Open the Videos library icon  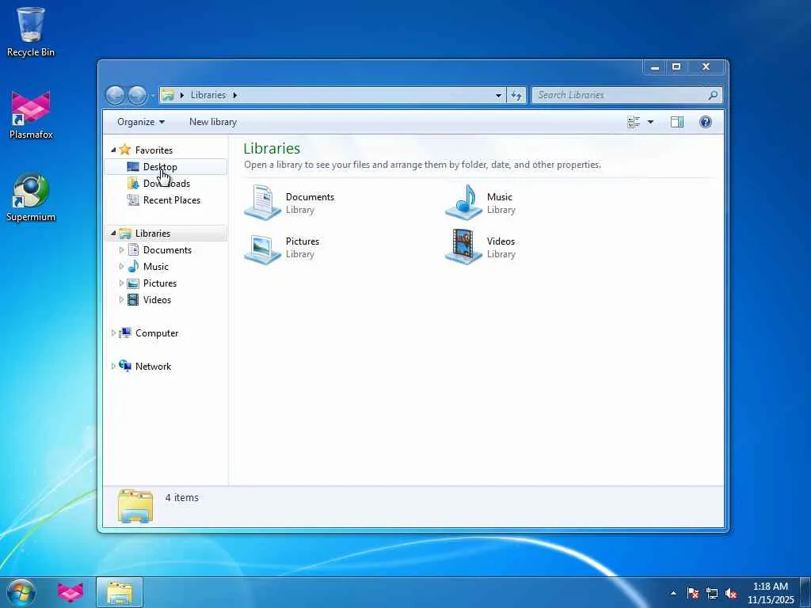[x=463, y=248]
